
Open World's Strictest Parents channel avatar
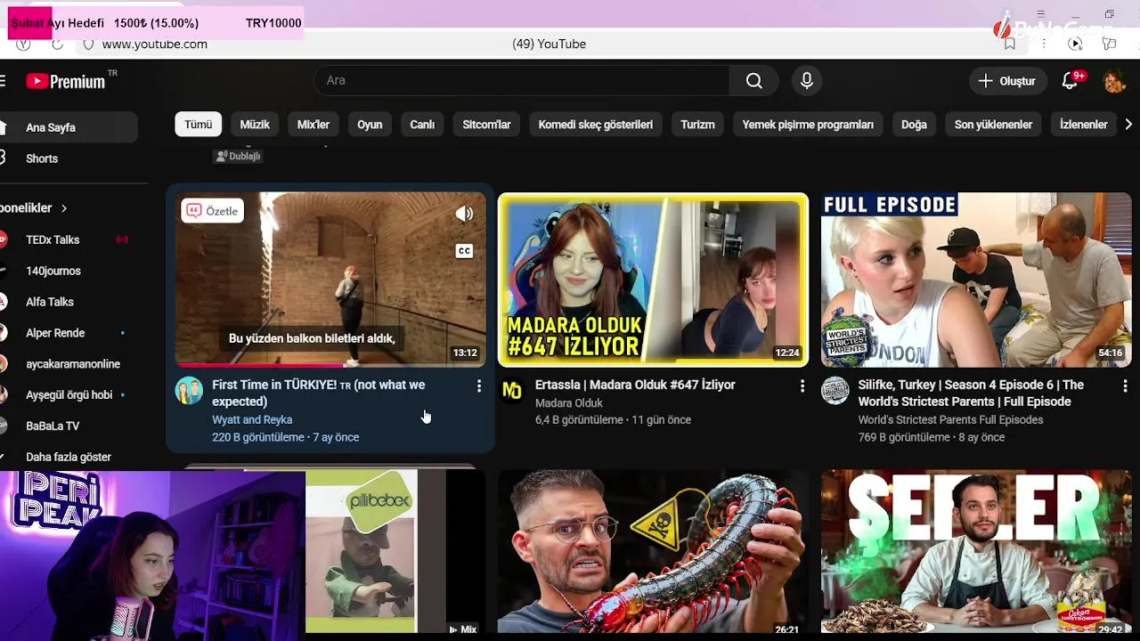pos(835,391)
